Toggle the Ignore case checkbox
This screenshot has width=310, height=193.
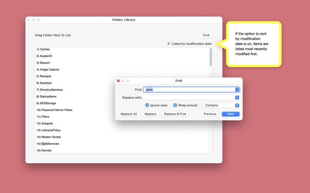[147, 105]
